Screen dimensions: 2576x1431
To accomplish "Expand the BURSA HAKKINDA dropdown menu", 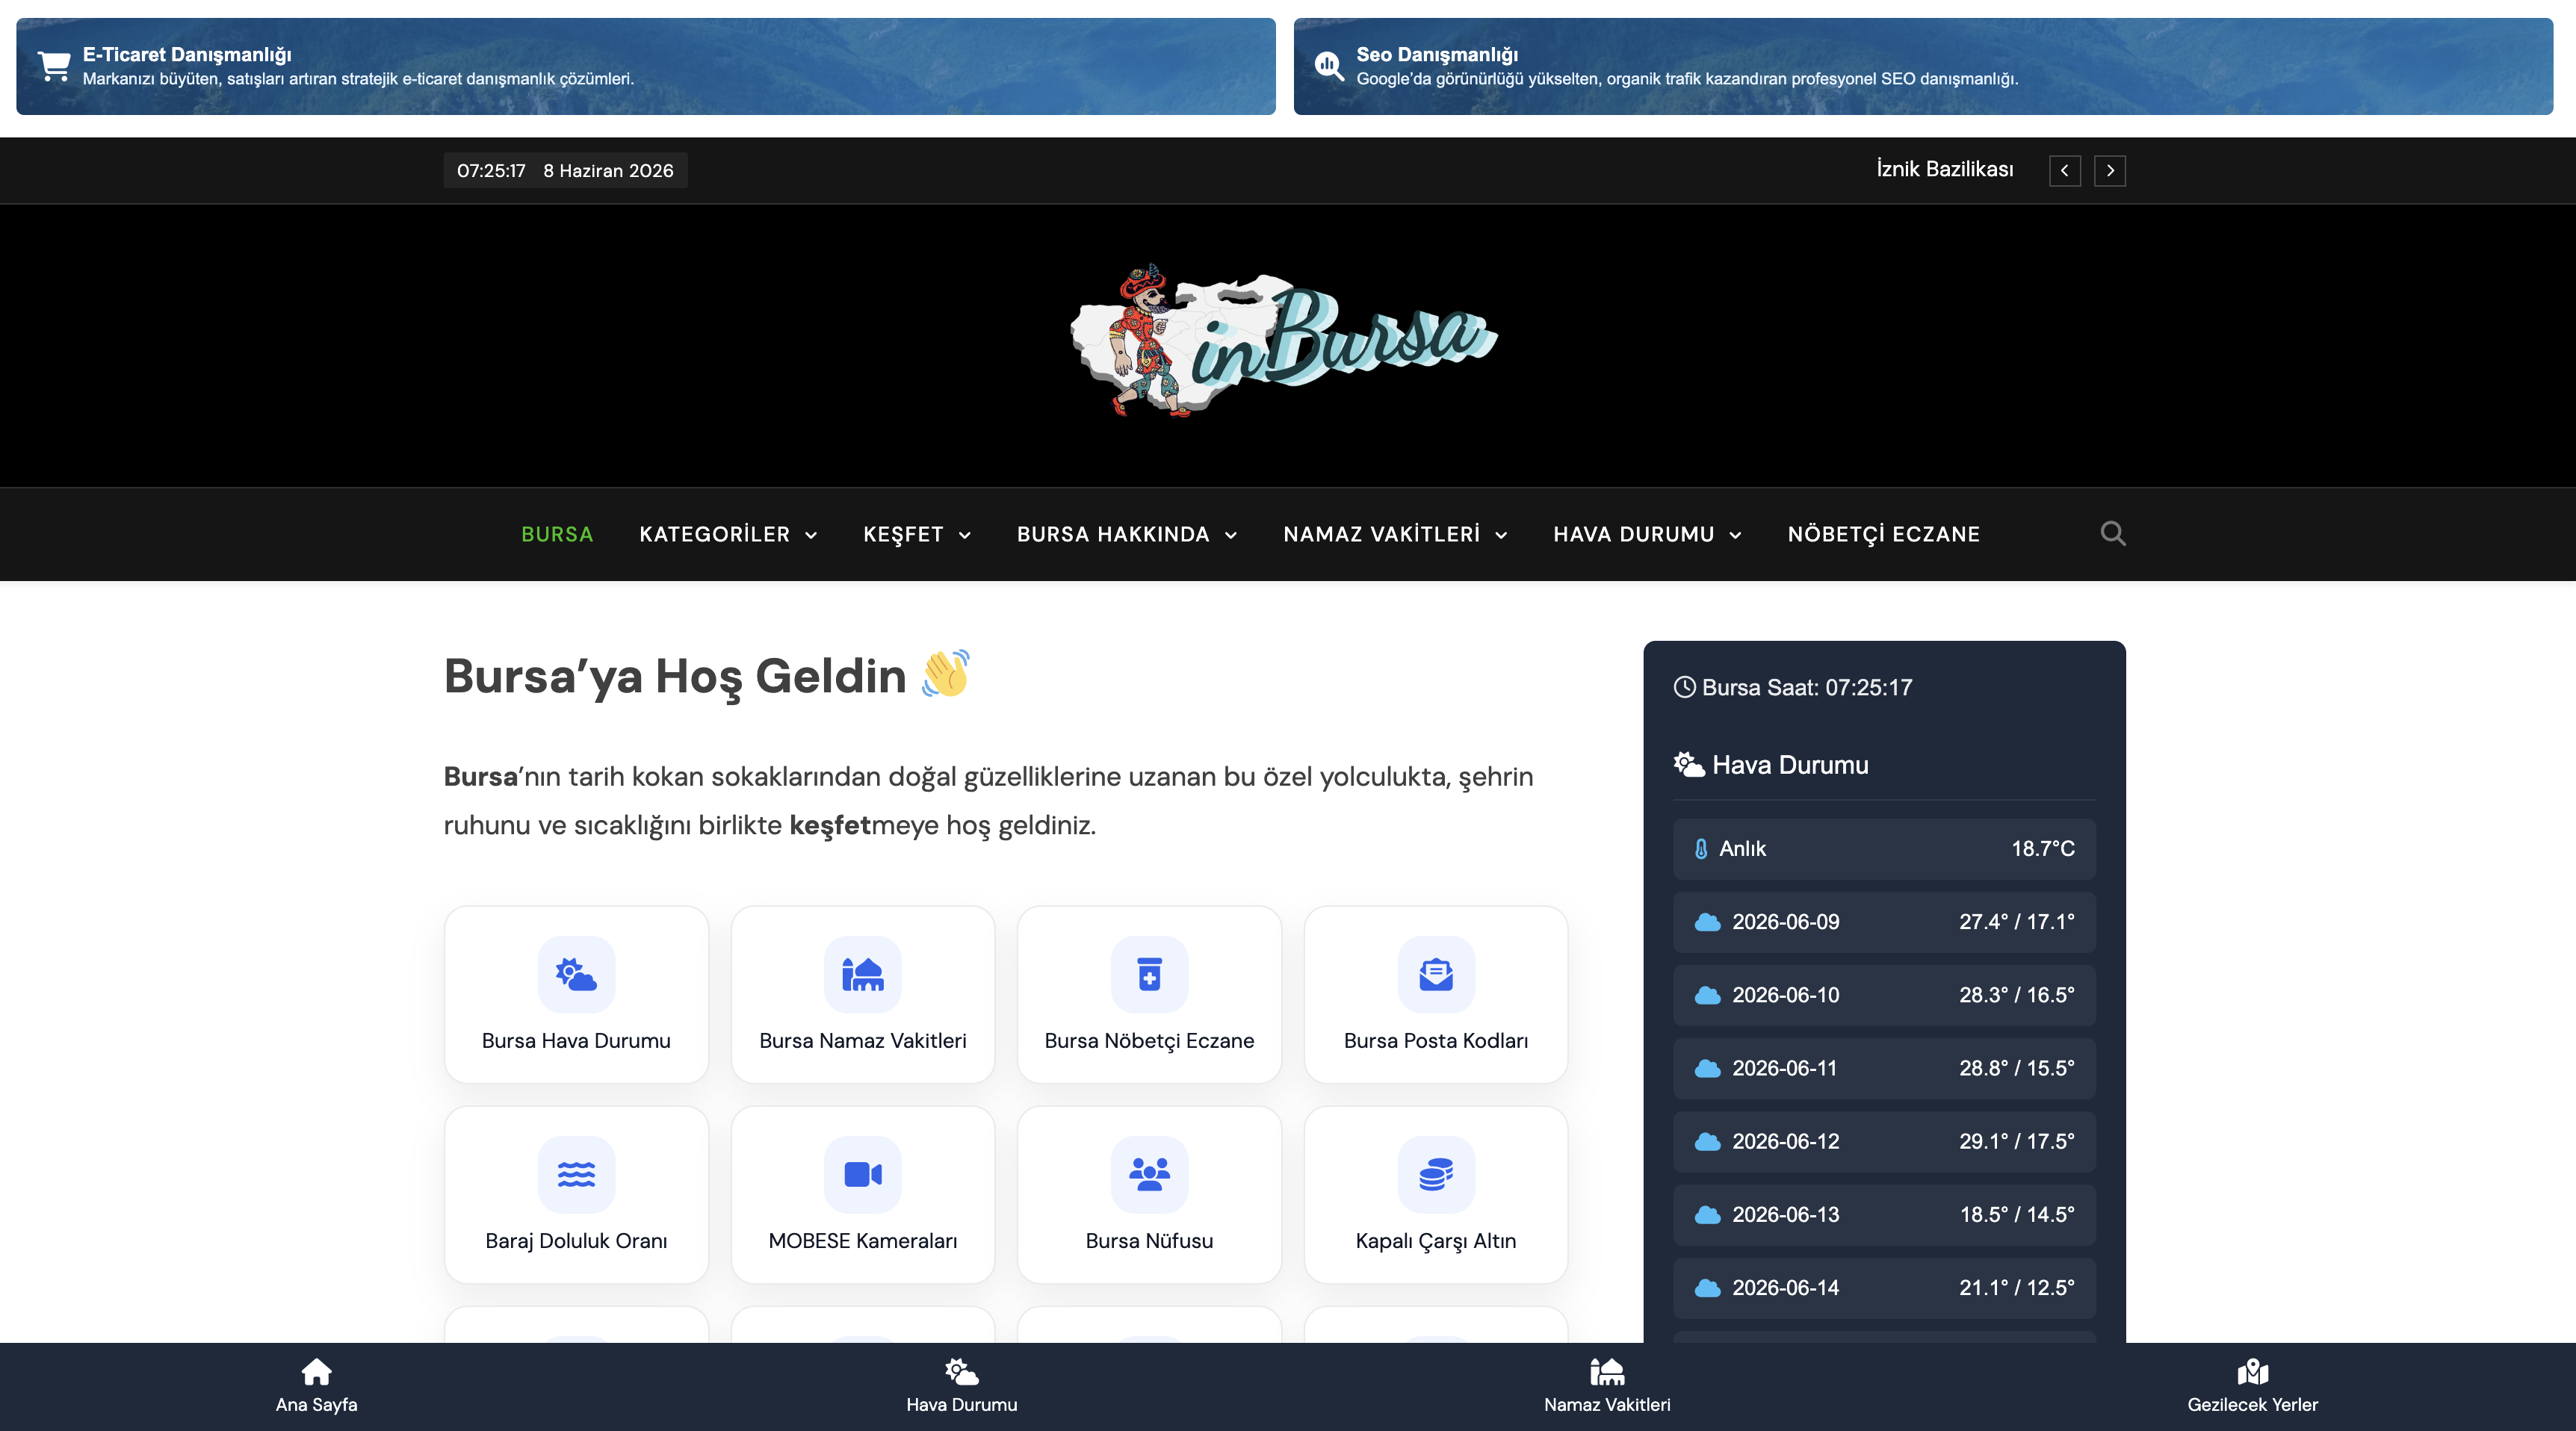I will (x=1127, y=534).
